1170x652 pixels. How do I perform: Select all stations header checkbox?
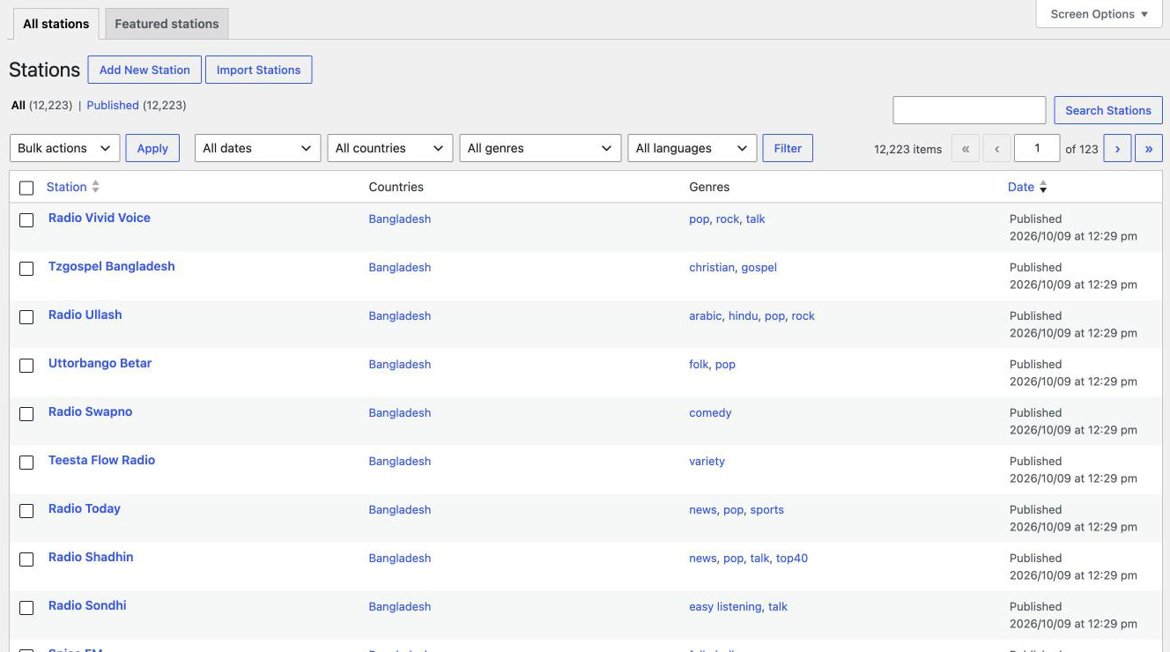pos(26,188)
